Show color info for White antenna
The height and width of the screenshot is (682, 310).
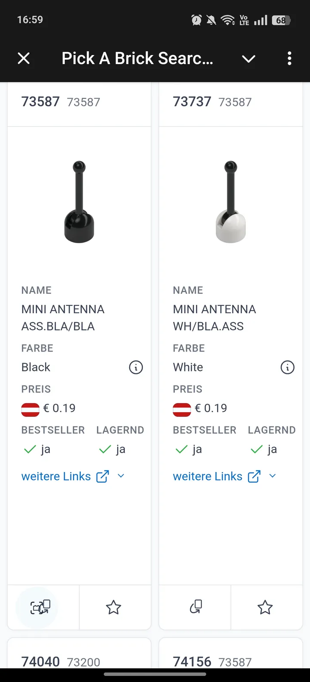[288, 367]
